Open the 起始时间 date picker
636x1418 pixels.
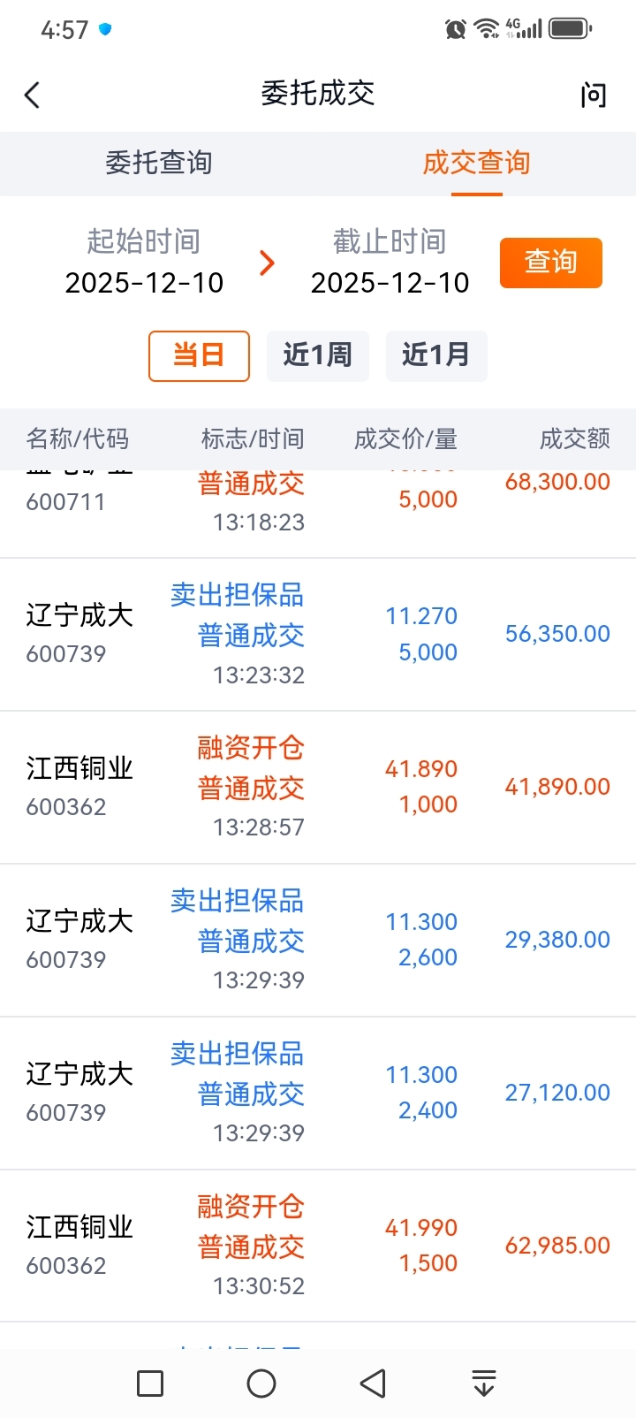[x=144, y=263]
